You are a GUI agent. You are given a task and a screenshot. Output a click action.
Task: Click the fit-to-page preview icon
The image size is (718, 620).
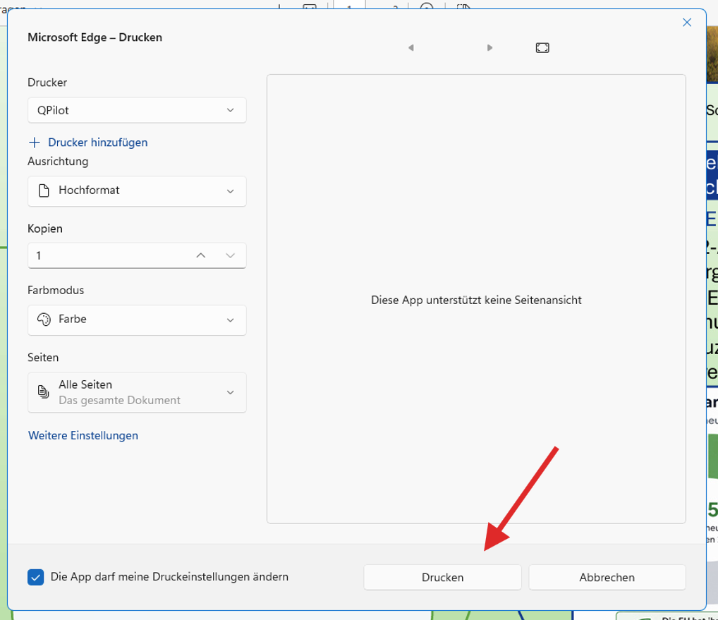[x=542, y=48]
